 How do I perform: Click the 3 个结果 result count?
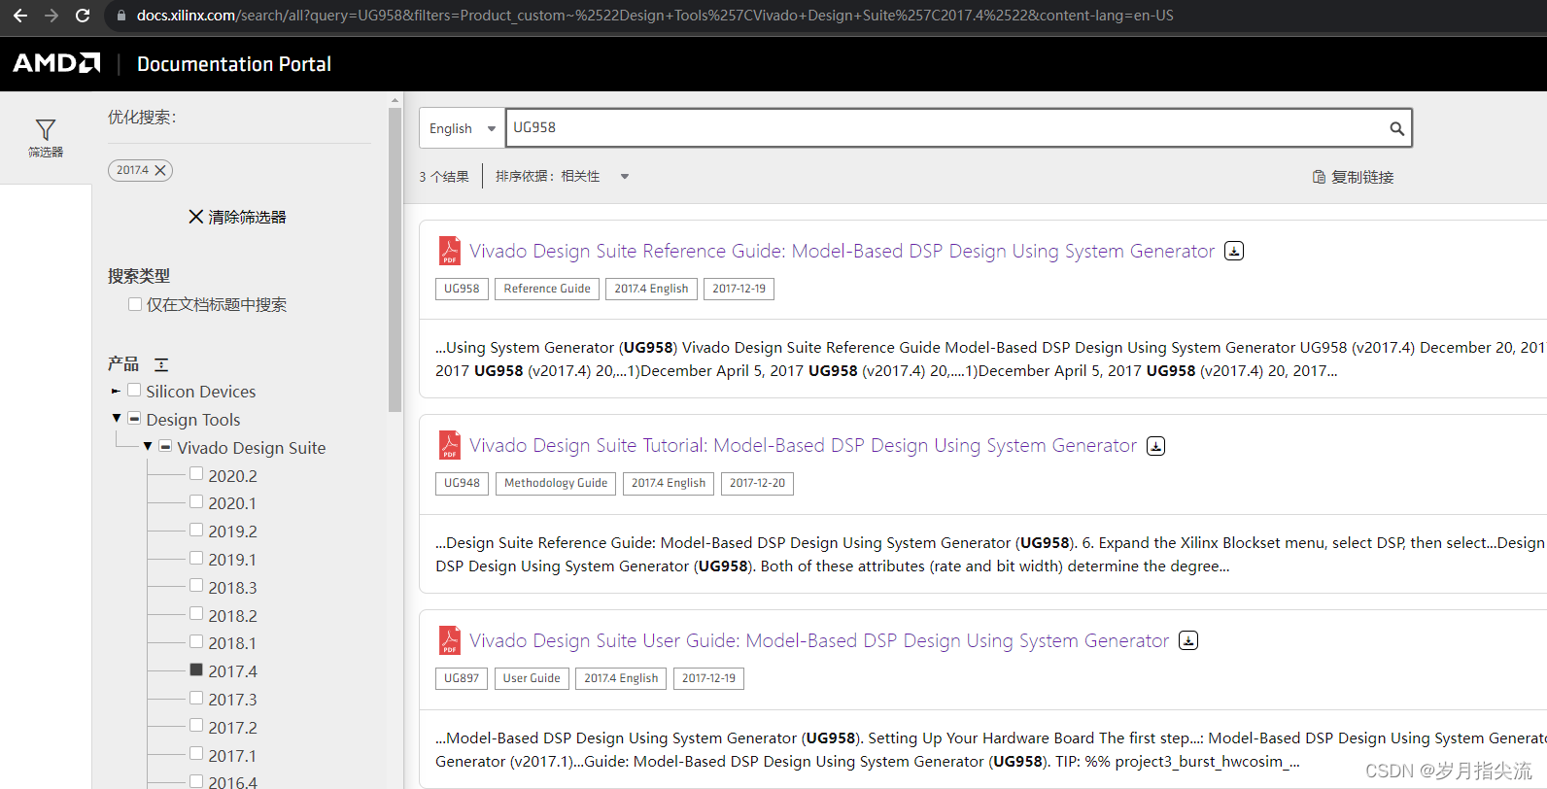click(444, 177)
